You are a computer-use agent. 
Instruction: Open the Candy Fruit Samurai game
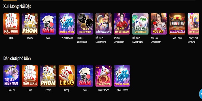(193, 24)
